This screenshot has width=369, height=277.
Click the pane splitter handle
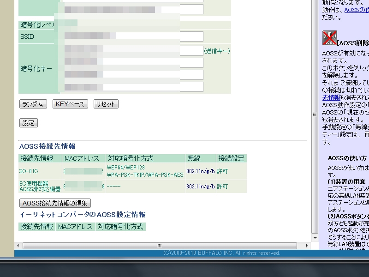pyautogui.click(x=315, y=114)
